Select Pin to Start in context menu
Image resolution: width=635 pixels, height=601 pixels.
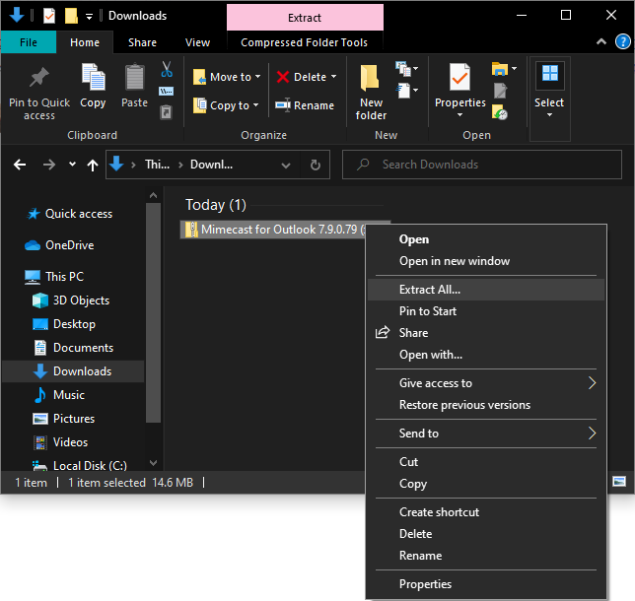coord(486,311)
